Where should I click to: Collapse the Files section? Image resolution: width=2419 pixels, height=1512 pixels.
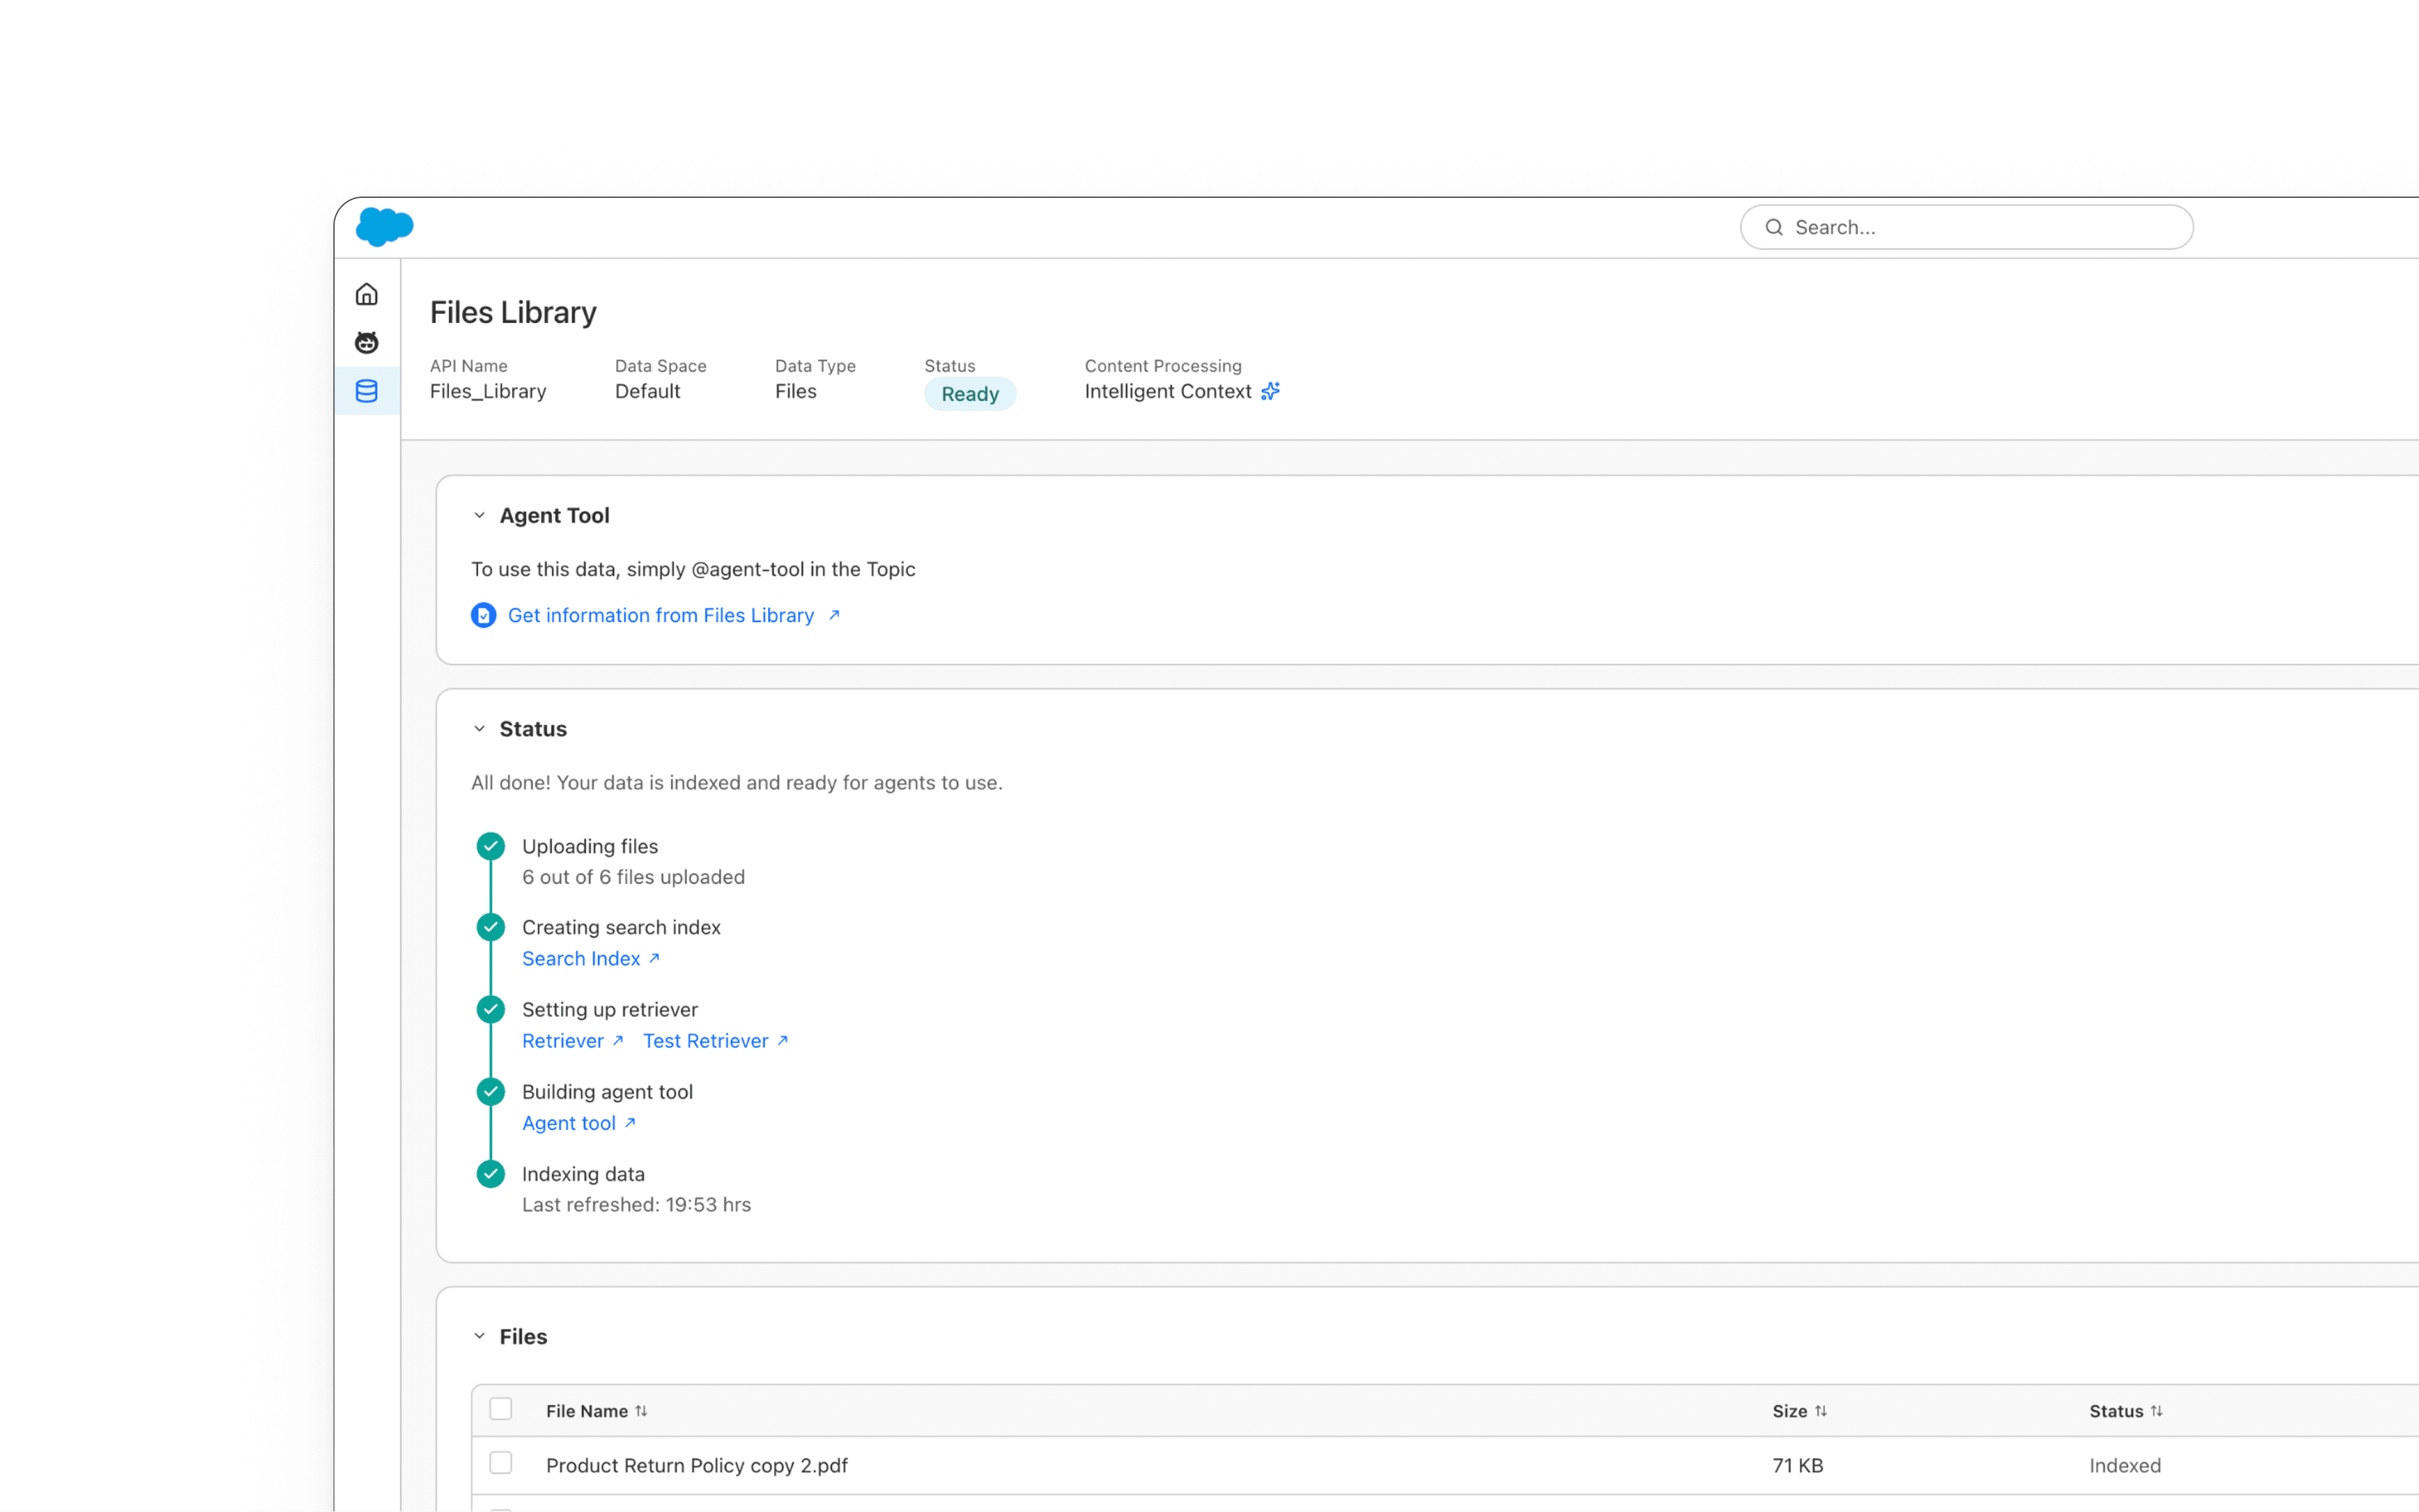point(479,1336)
